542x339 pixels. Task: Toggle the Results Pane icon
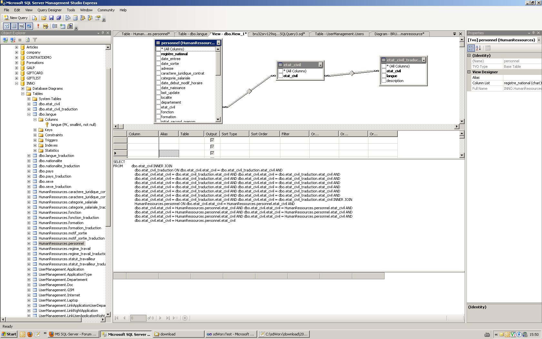coord(29,26)
